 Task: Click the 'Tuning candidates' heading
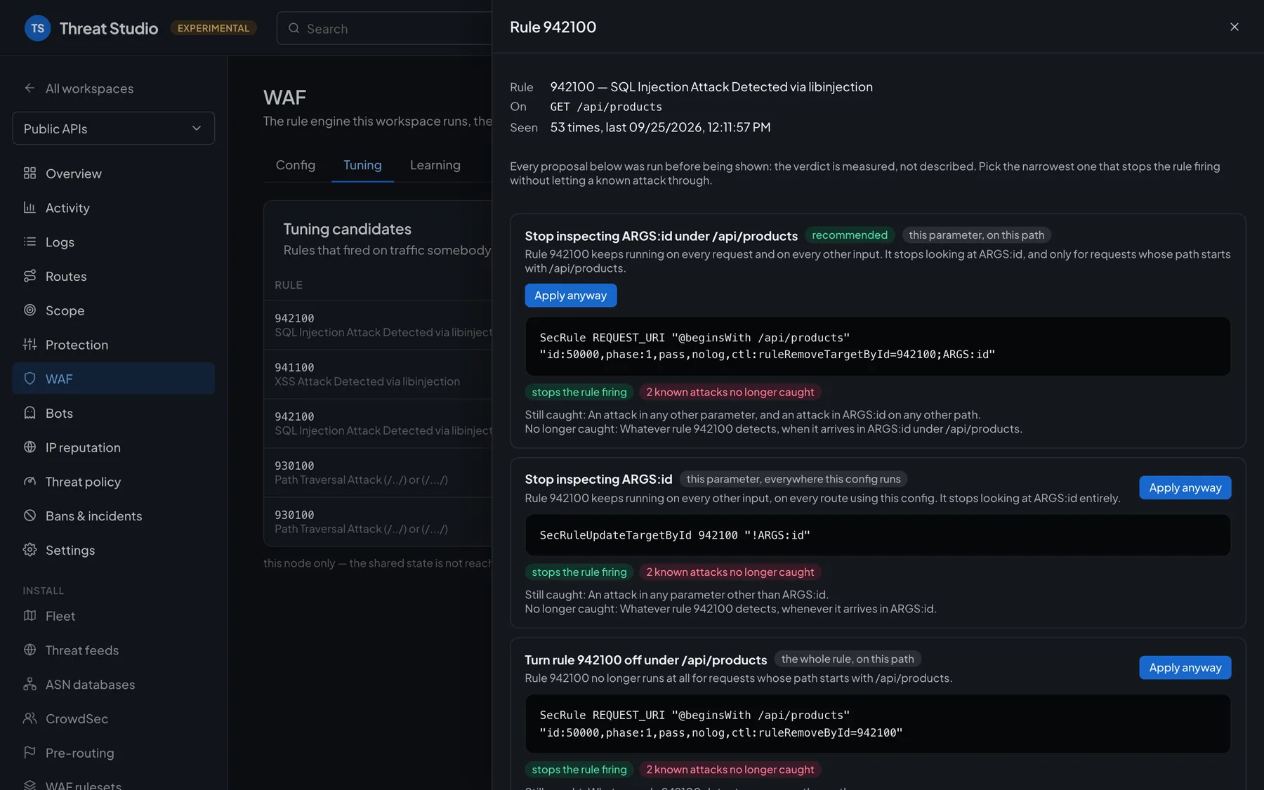coord(348,229)
